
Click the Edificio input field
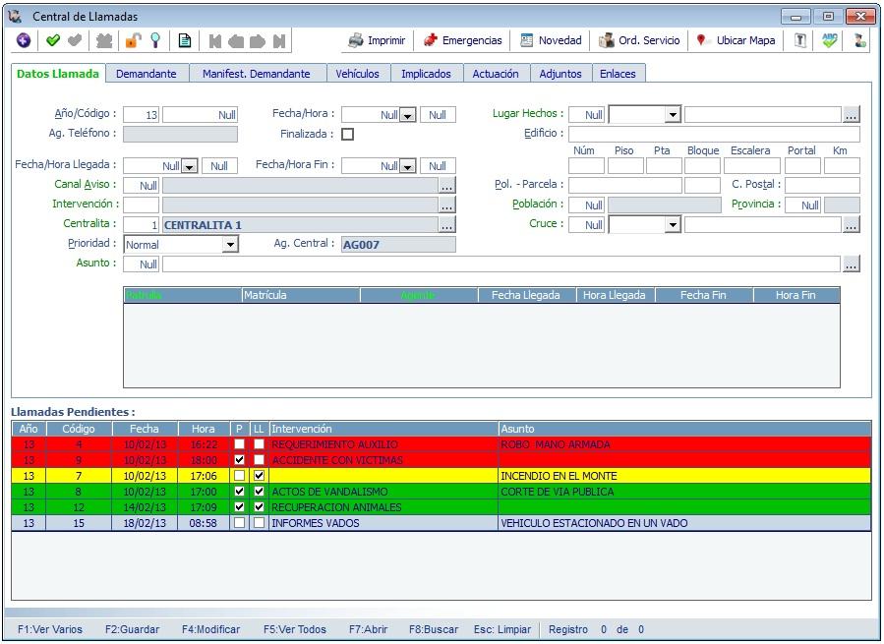(x=714, y=135)
